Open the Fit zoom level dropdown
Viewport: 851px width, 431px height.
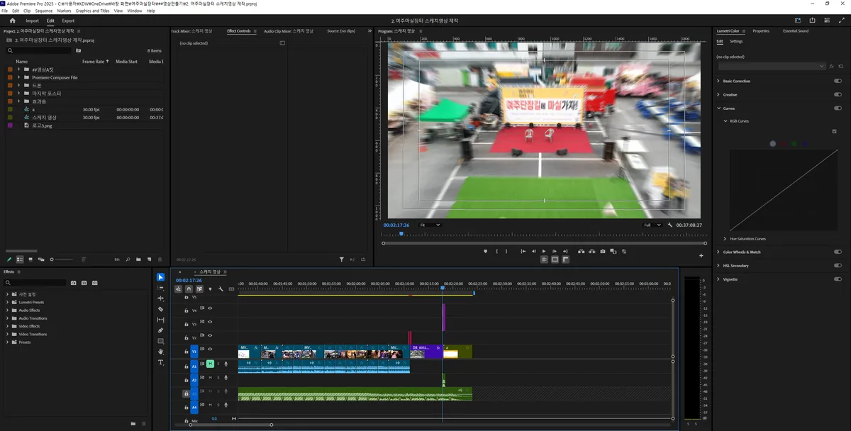coord(429,225)
